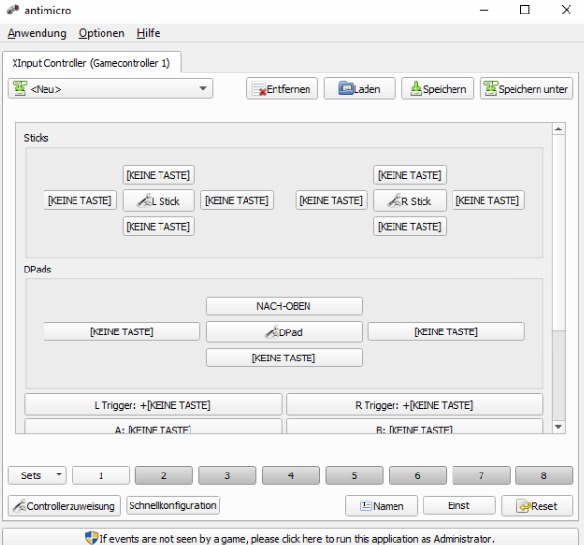Click the Entfernen profile button
This screenshot has width=584, height=545.
(281, 89)
